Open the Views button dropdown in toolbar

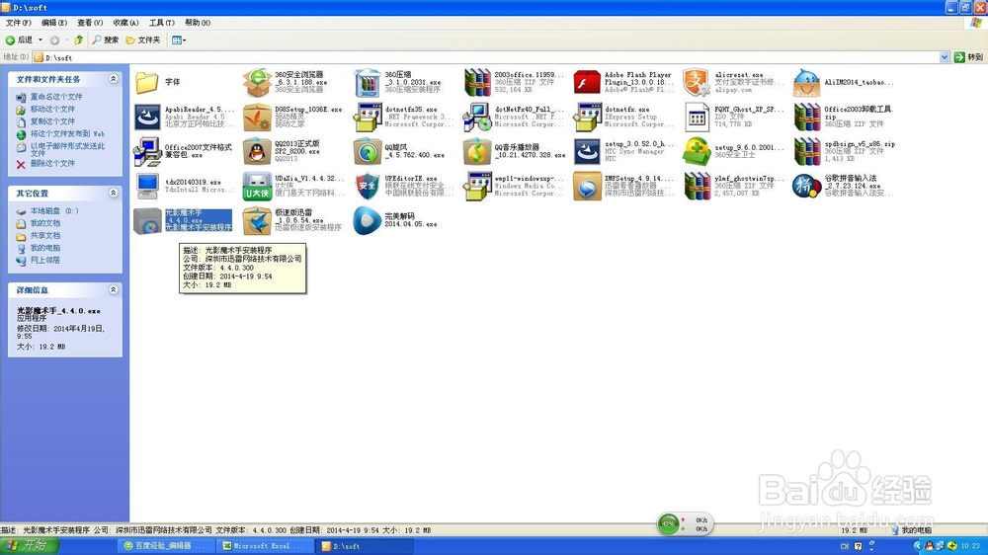[184, 40]
